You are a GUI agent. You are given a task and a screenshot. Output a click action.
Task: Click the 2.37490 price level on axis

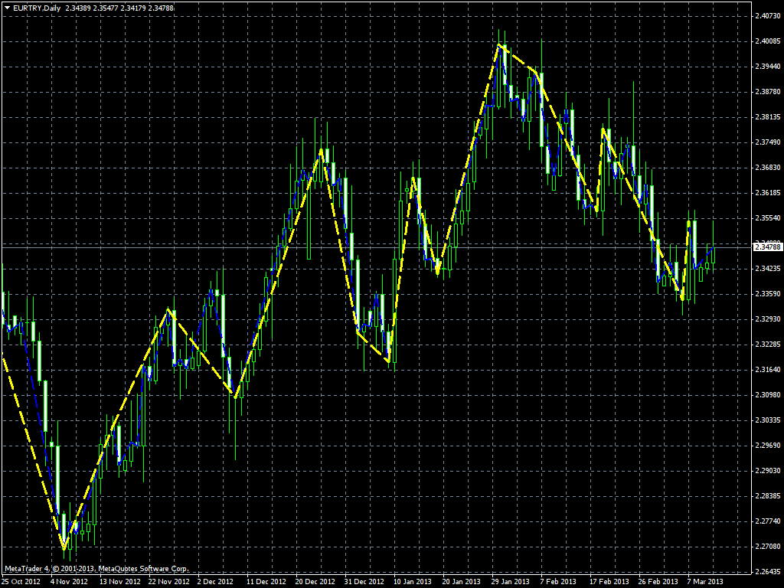[x=767, y=142]
